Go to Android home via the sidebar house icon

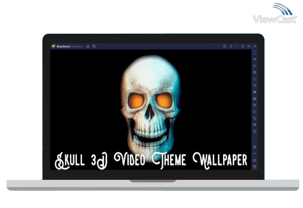(x=255, y=160)
